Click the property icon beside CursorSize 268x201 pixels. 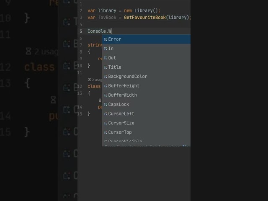[106, 123]
